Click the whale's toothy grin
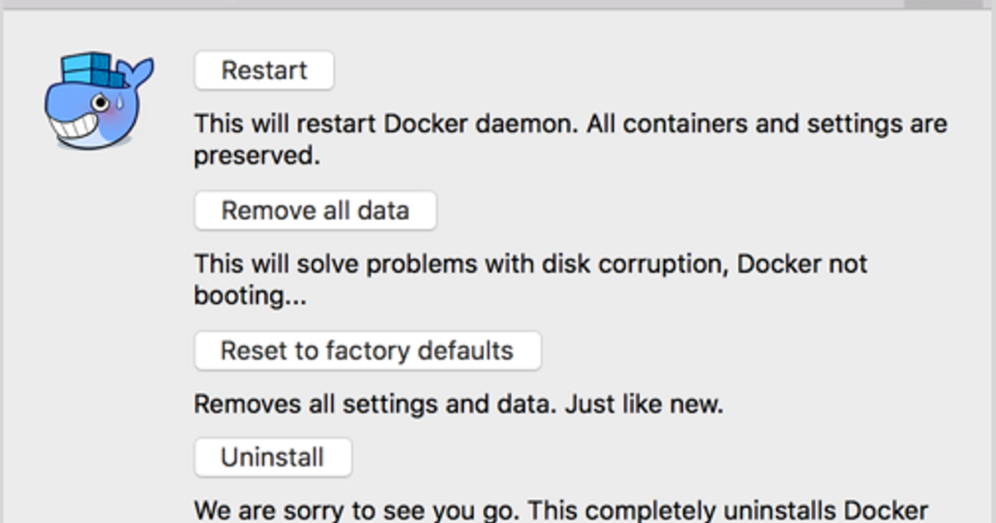The width and height of the screenshot is (996, 523). [73, 128]
